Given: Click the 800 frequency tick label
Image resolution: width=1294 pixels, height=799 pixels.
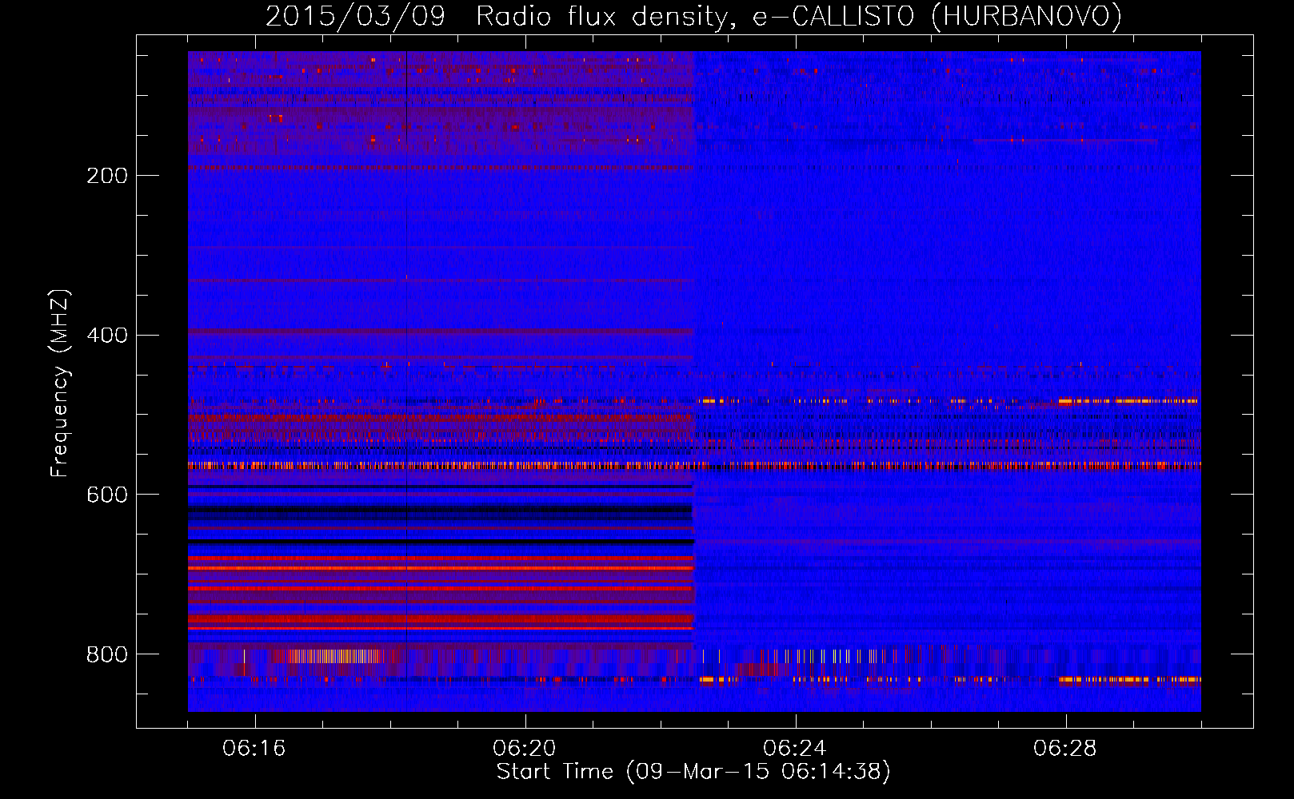Looking at the screenshot, I should click(x=107, y=655).
